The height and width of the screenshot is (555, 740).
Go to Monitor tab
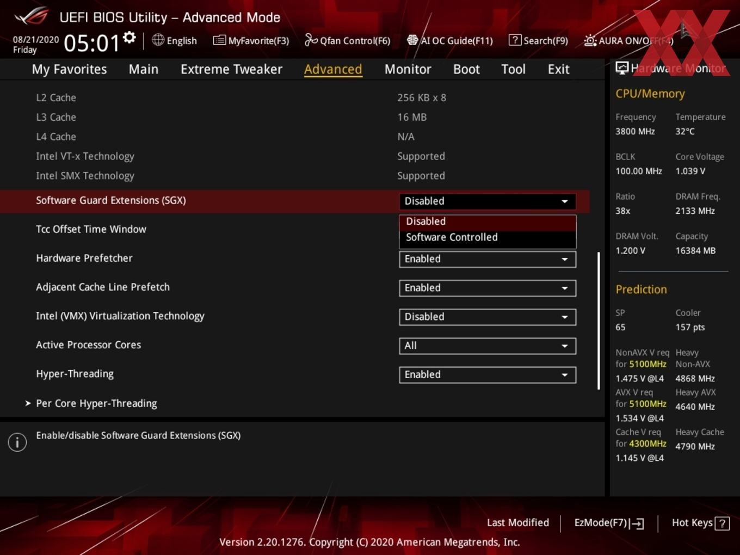(408, 69)
